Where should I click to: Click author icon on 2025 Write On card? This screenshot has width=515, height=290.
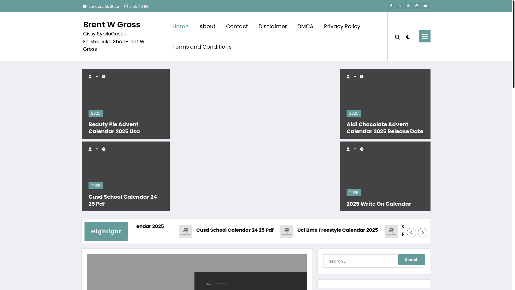click(348, 149)
